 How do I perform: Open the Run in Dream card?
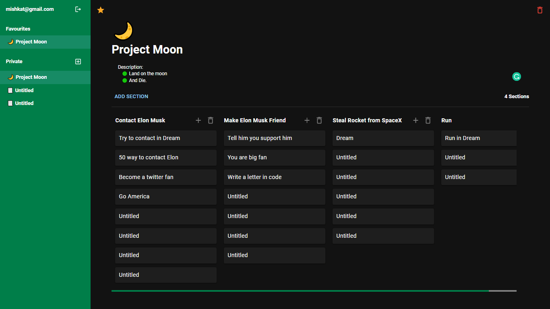tap(479, 138)
